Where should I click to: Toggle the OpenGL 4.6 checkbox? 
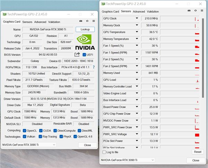point(75,136)
